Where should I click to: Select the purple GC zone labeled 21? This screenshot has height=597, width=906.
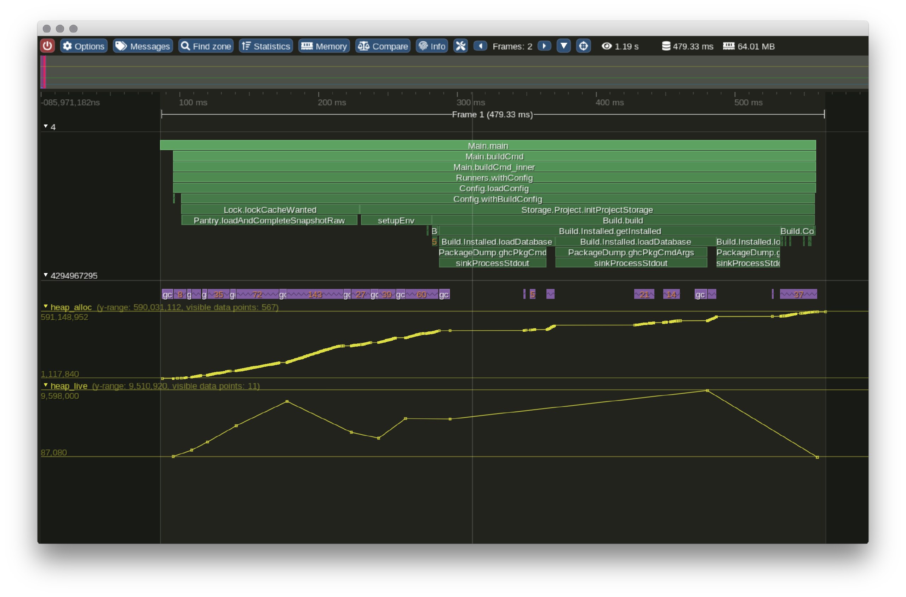click(644, 294)
